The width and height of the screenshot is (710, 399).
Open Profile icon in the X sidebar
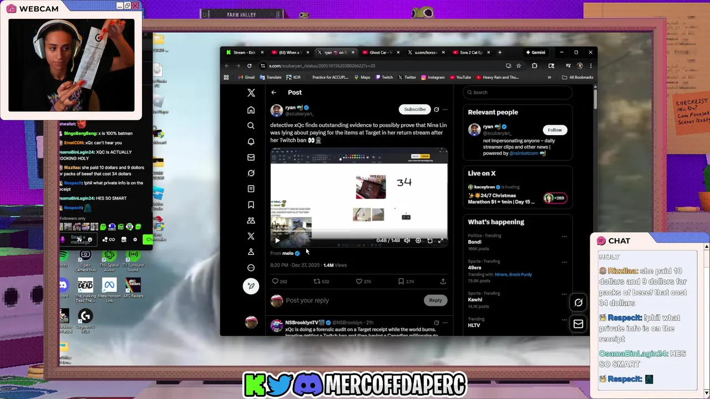click(251, 252)
